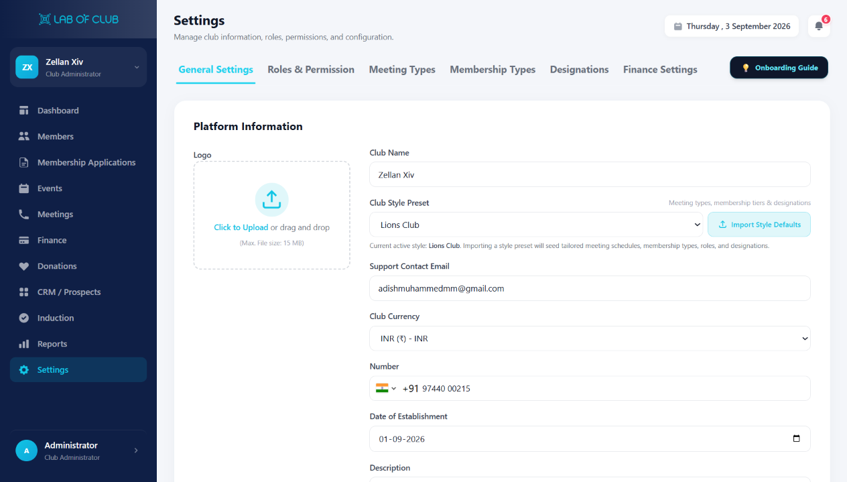Click the Date of Establishment field
This screenshot has height=482, width=847.
[x=590, y=439]
